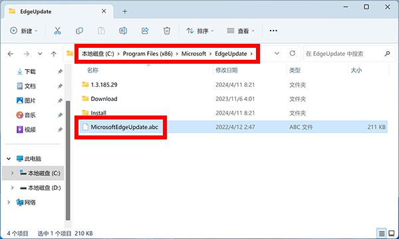
Task: Select the Download folder
Action: (104, 99)
